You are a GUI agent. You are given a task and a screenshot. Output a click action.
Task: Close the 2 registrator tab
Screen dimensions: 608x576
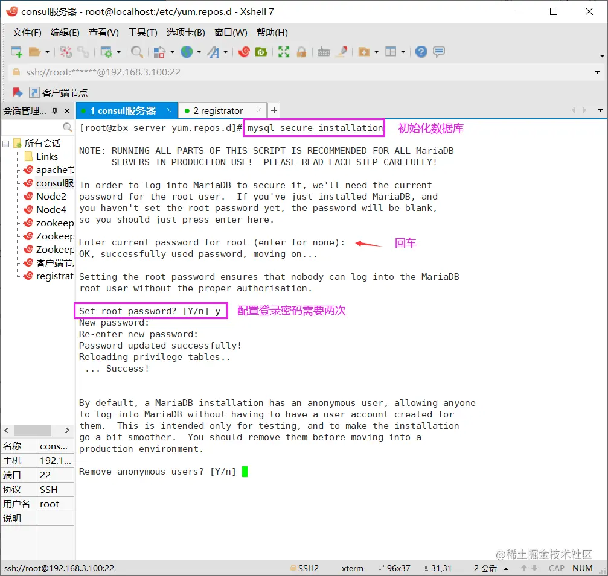pyautogui.click(x=258, y=110)
